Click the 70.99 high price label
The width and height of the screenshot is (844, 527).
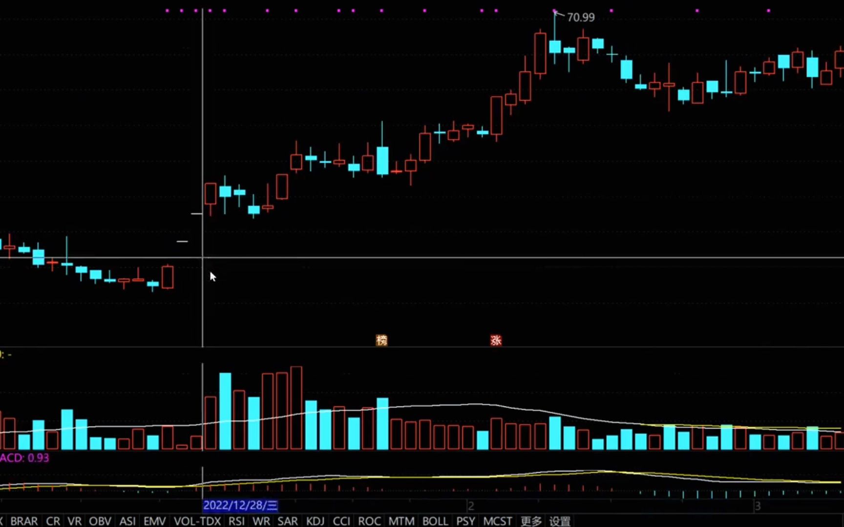(x=581, y=17)
